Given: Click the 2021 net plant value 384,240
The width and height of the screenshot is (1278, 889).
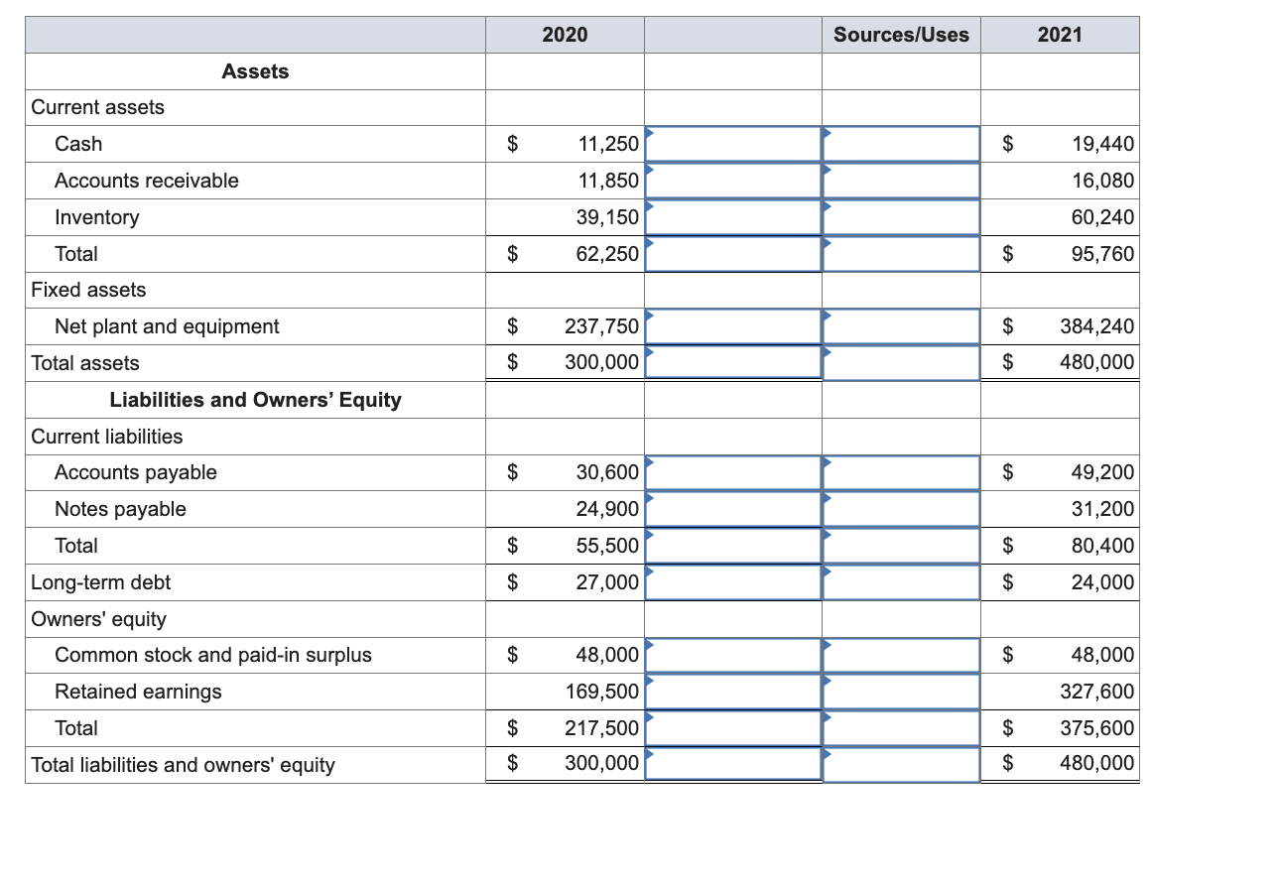Looking at the screenshot, I should (1097, 326).
